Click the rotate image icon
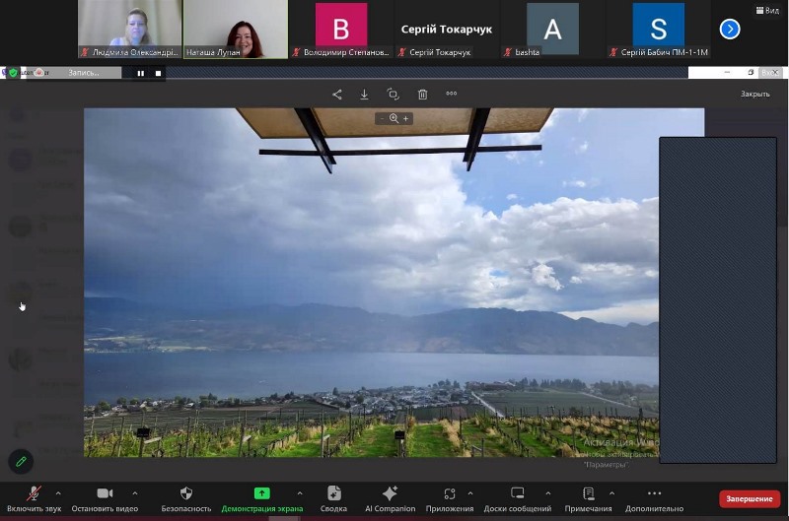 [393, 94]
